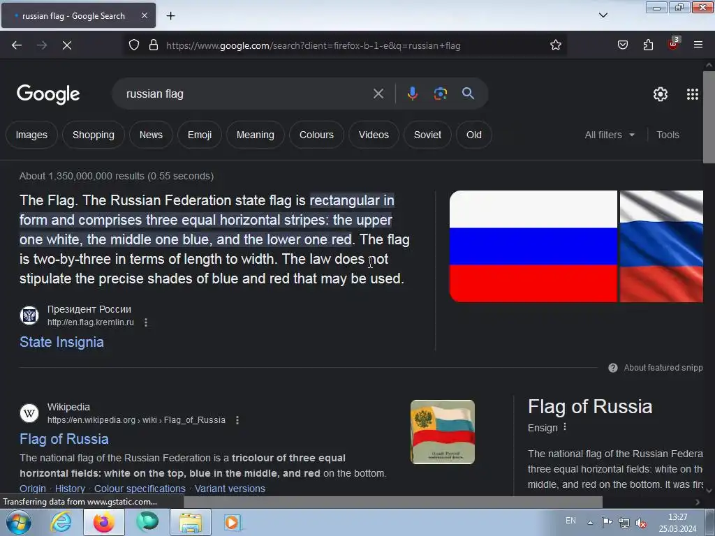This screenshot has height=536, width=715.
Task: Jump to the Variant versions link
Action: pos(230,489)
